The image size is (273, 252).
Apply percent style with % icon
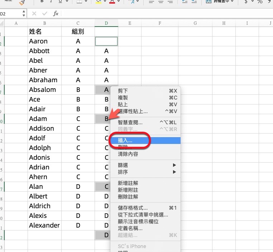(260, 2)
